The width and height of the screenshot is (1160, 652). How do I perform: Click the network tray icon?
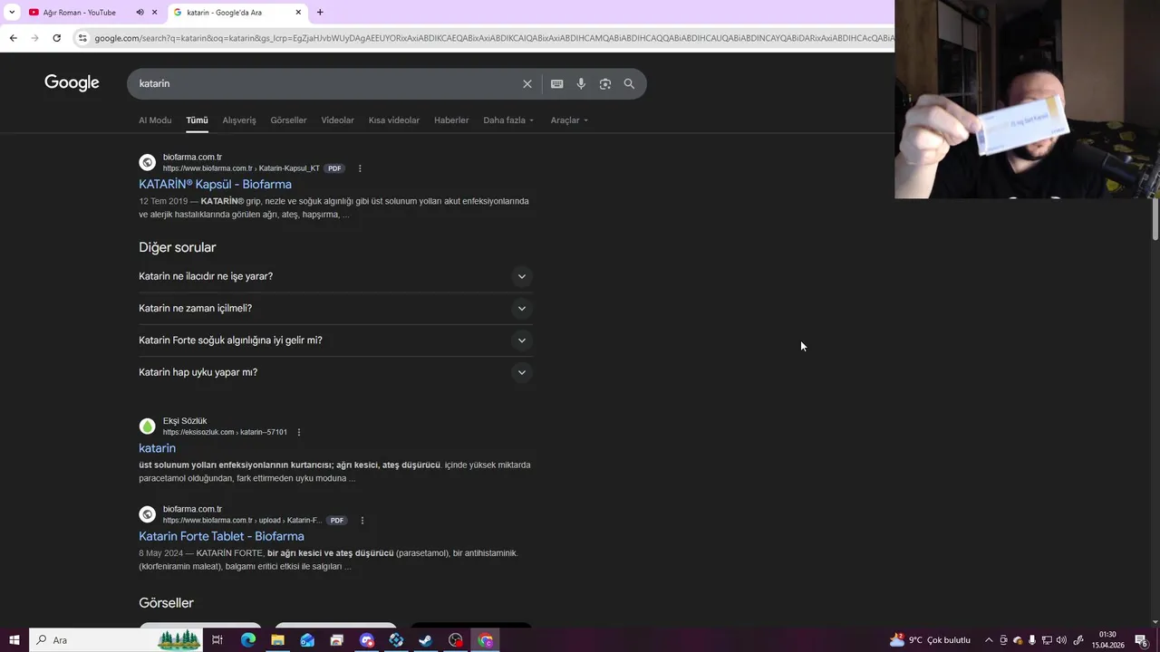(x=1047, y=640)
